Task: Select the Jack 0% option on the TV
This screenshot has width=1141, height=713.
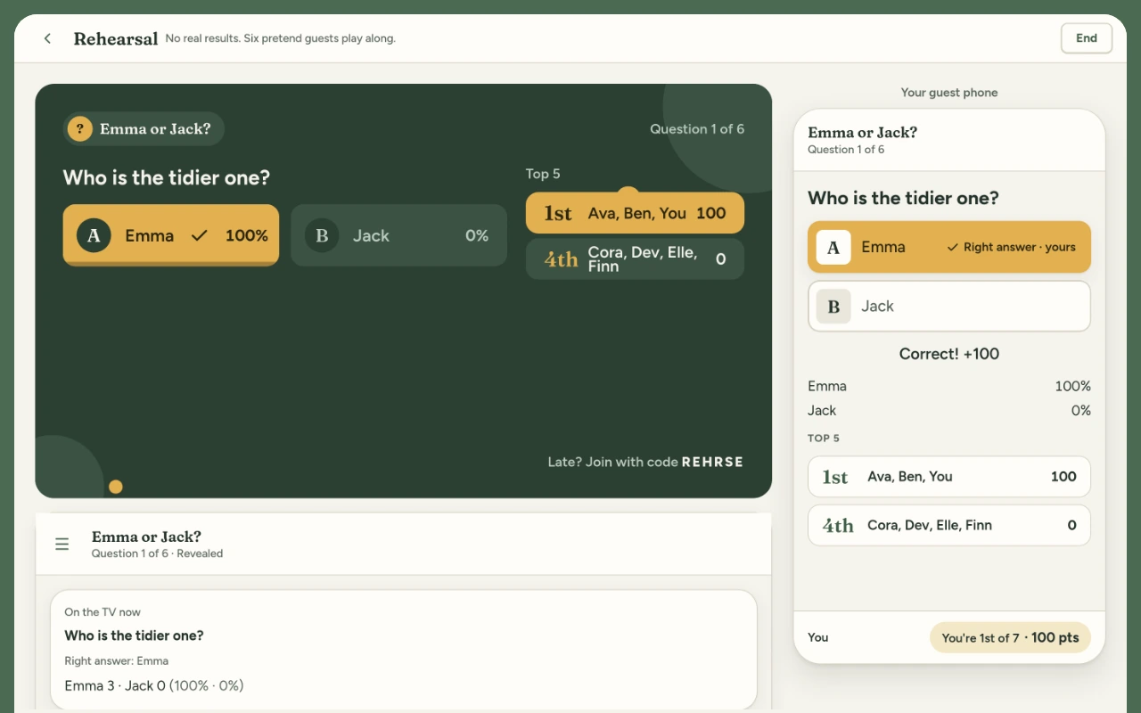Action: 398,235
